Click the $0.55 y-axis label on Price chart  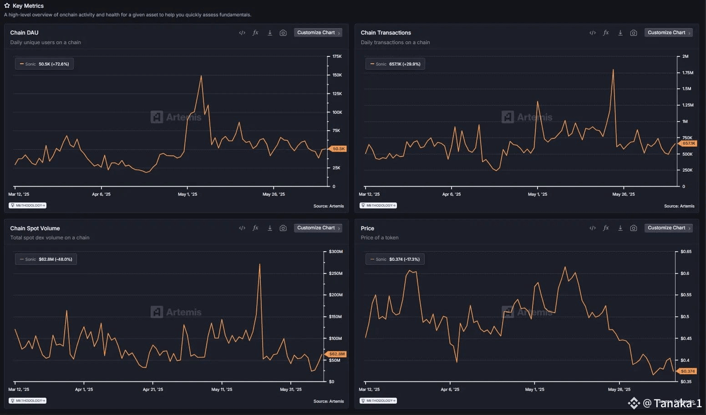[x=686, y=295]
